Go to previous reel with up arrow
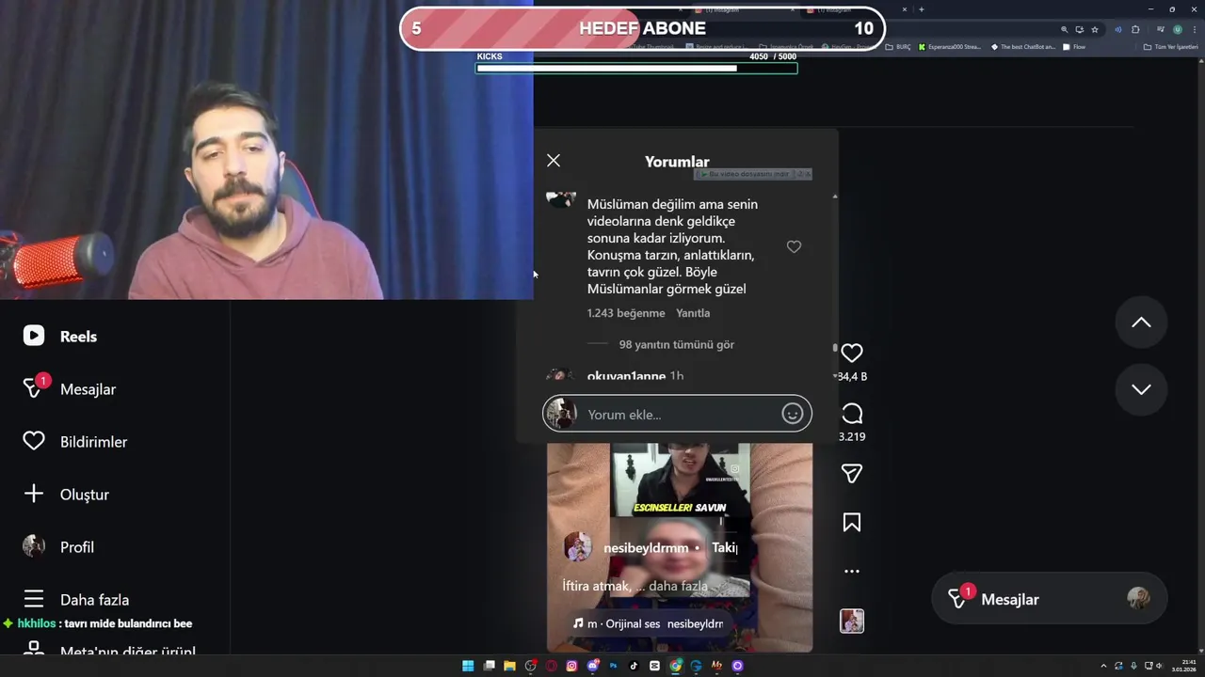The width and height of the screenshot is (1205, 677). [x=1141, y=323]
